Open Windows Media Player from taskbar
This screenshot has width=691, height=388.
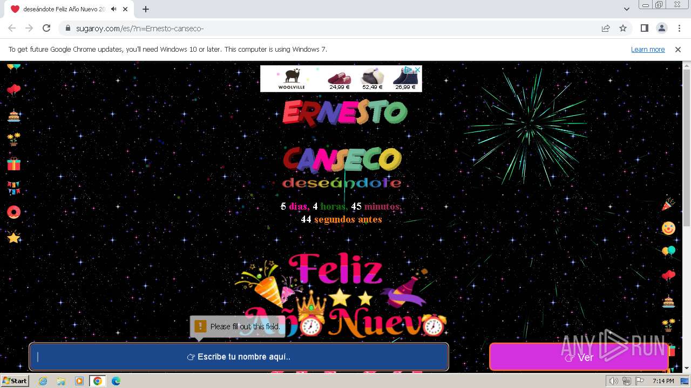[x=79, y=381]
